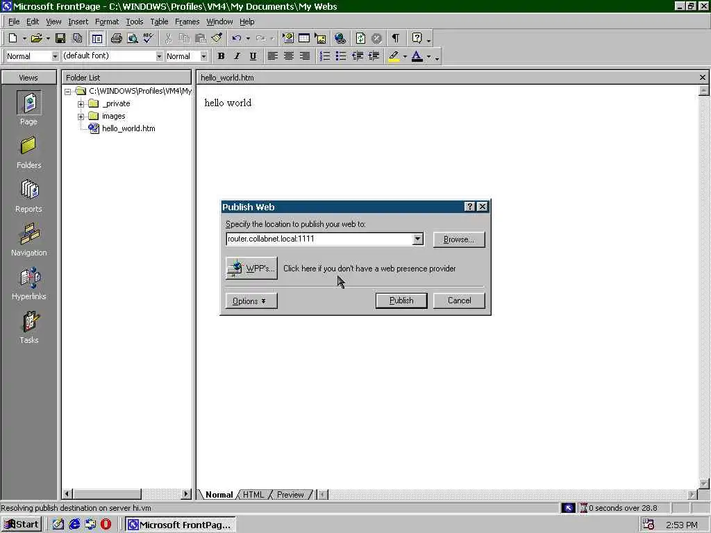Image resolution: width=711 pixels, height=533 pixels.
Task: Open the (default font) dropdown
Action: [x=159, y=56]
